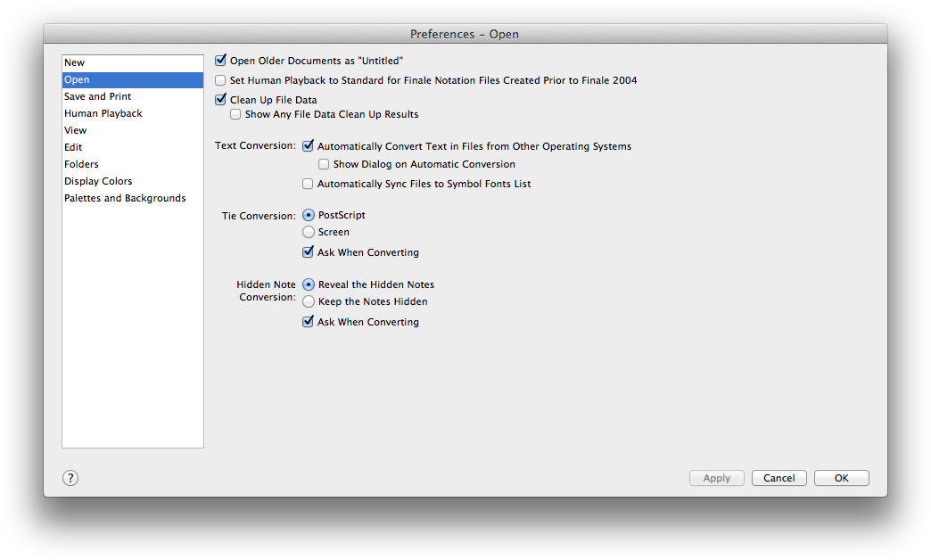Image resolution: width=931 pixels, height=560 pixels.
Task: Uncheck Ask When Converting under Hidden Note Conversion
Action: (x=308, y=322)
